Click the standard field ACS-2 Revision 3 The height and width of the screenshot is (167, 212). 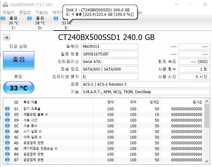[x=145, y=84]
